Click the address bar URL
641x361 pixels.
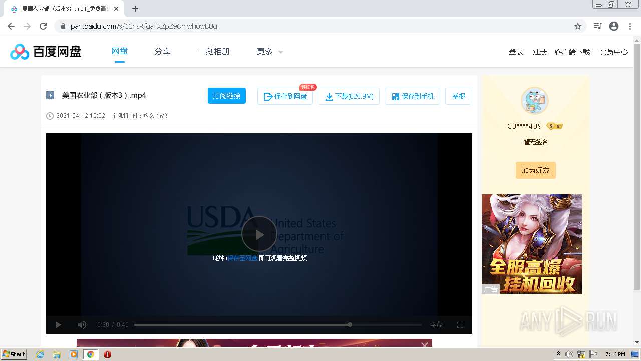[x=144, y=26]
